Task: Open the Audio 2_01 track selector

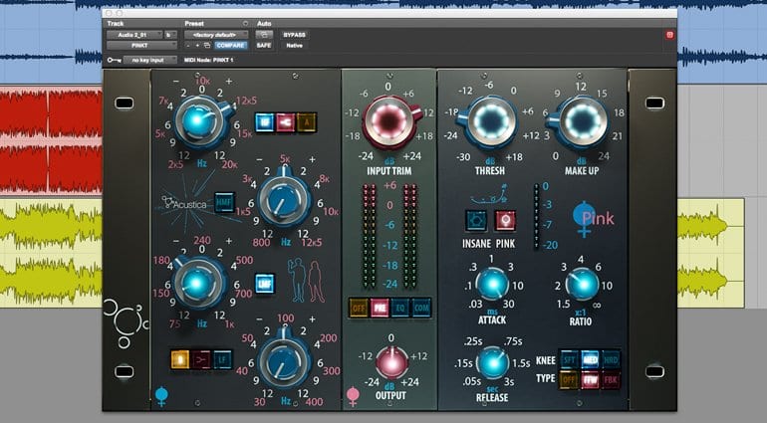Action: [x=134, y=35]
